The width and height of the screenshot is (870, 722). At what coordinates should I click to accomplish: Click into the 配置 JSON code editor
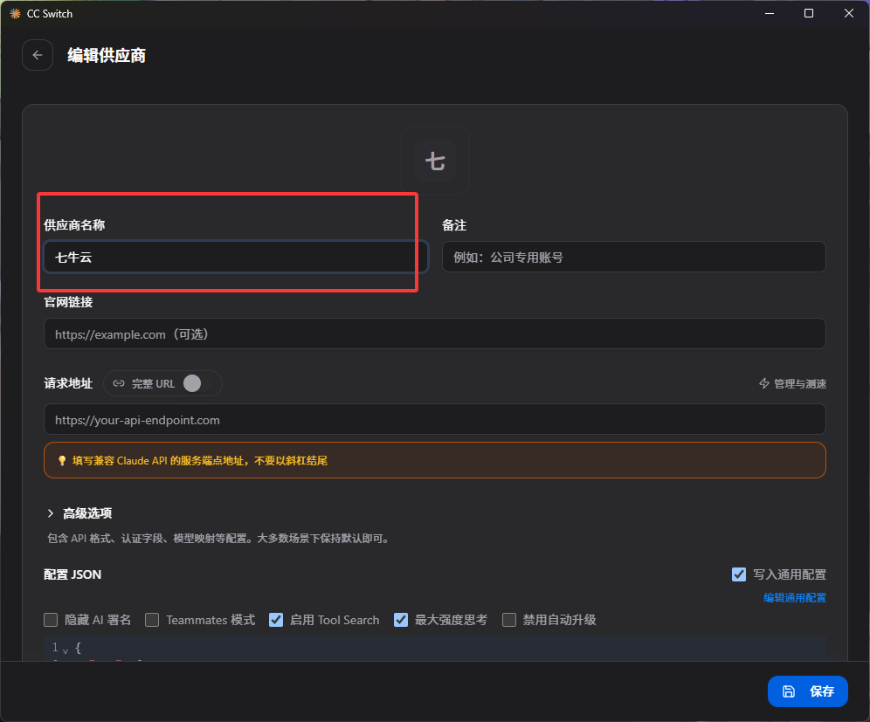coord(434,649)
